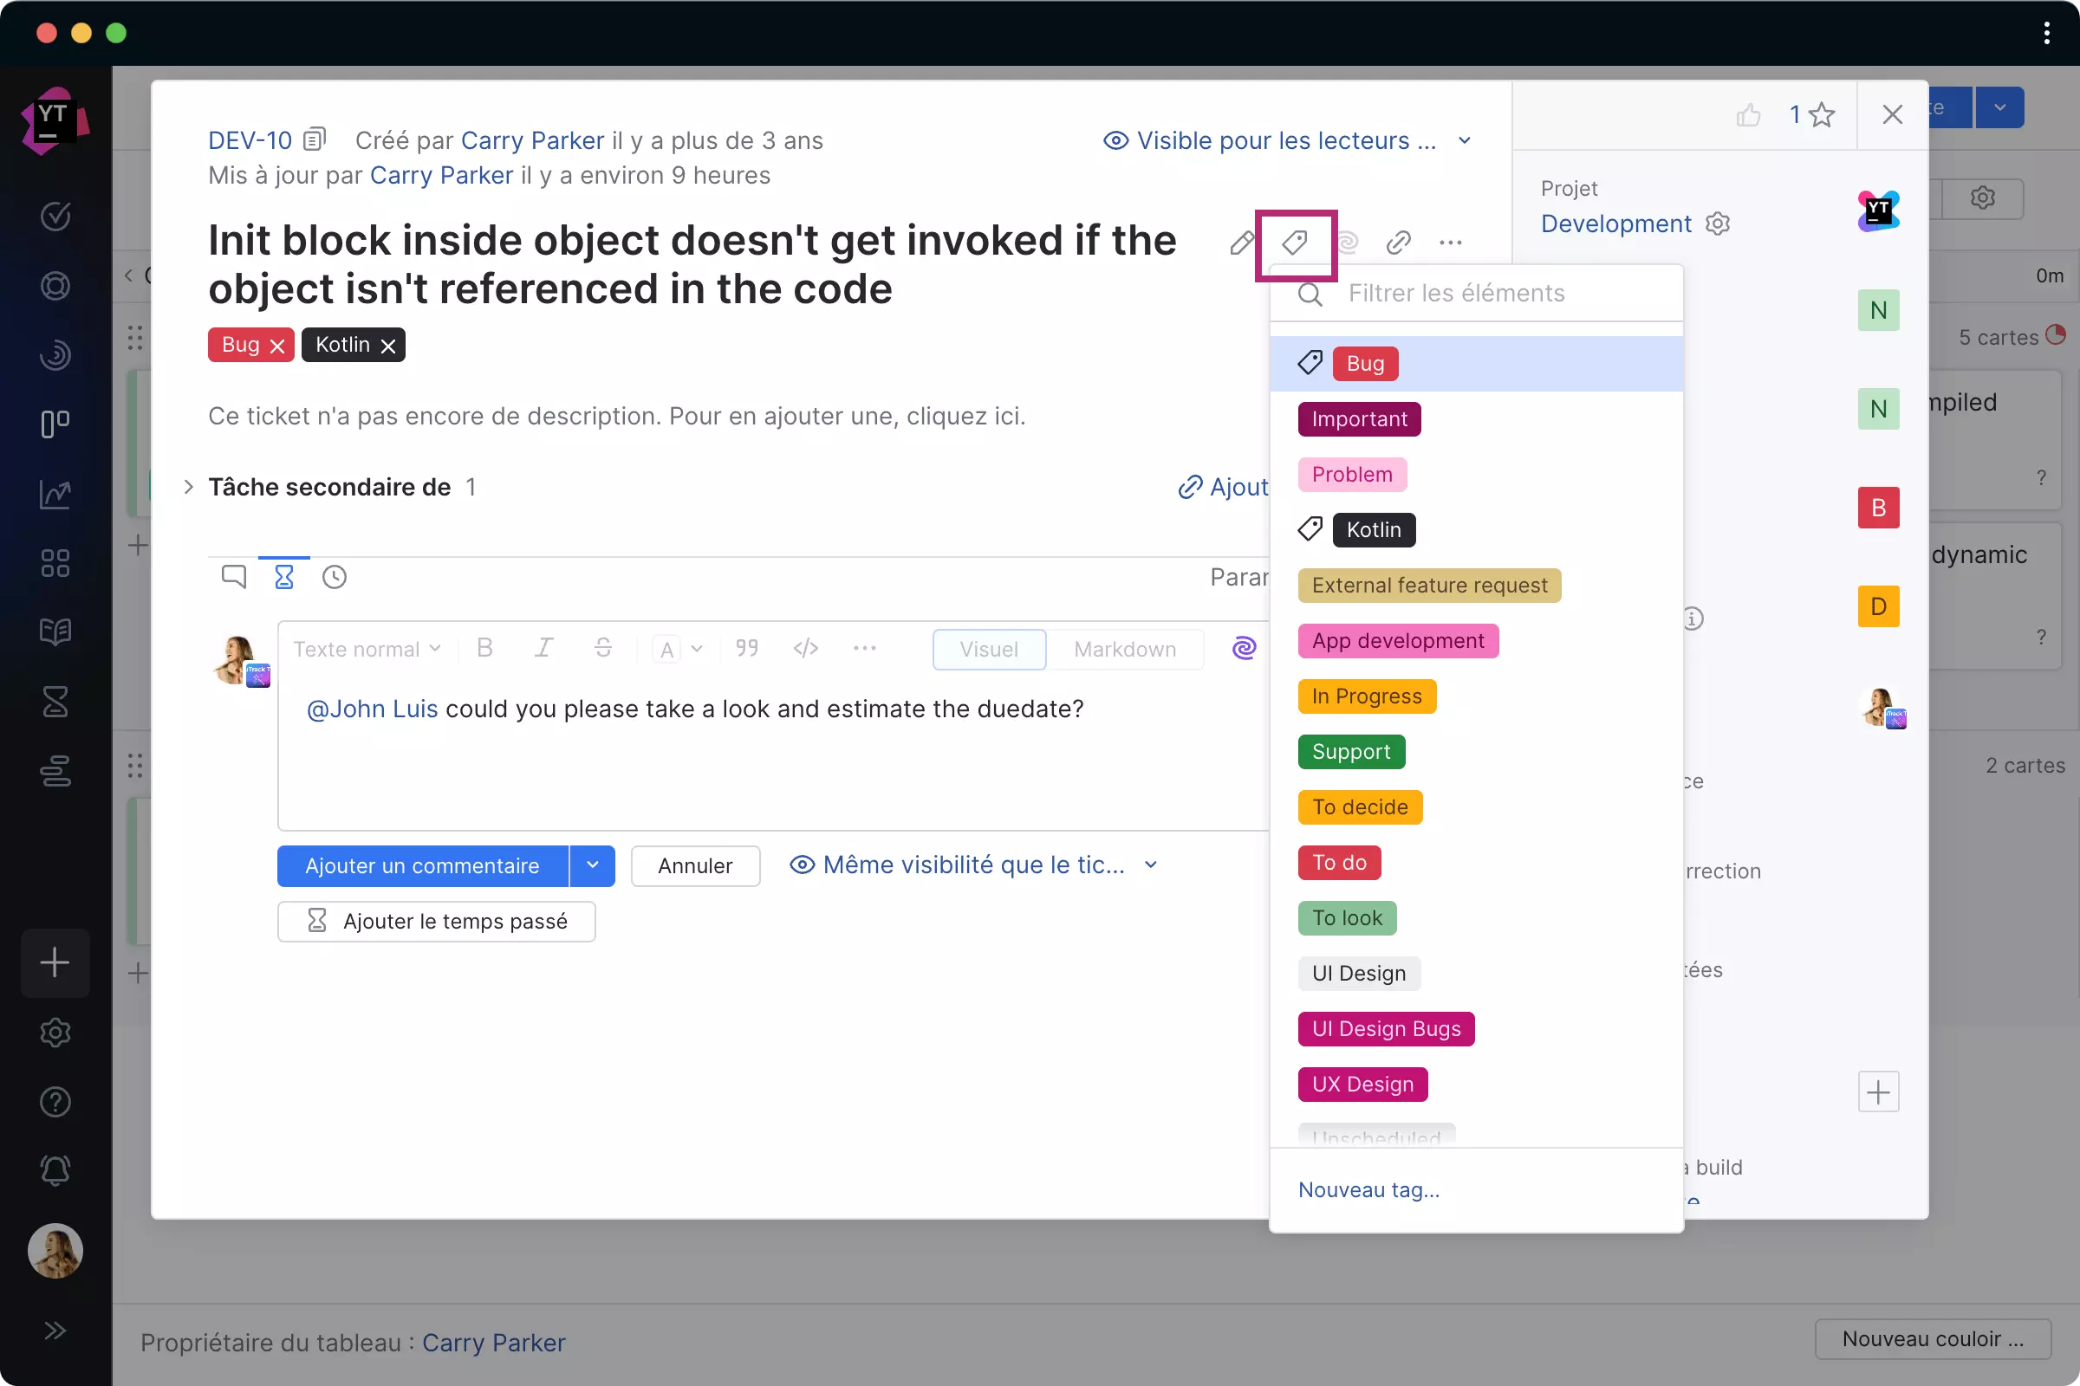Click the thumbs up vote icon
The width and height of the screenshot is (2080, 1386).
coord(1747,115)
